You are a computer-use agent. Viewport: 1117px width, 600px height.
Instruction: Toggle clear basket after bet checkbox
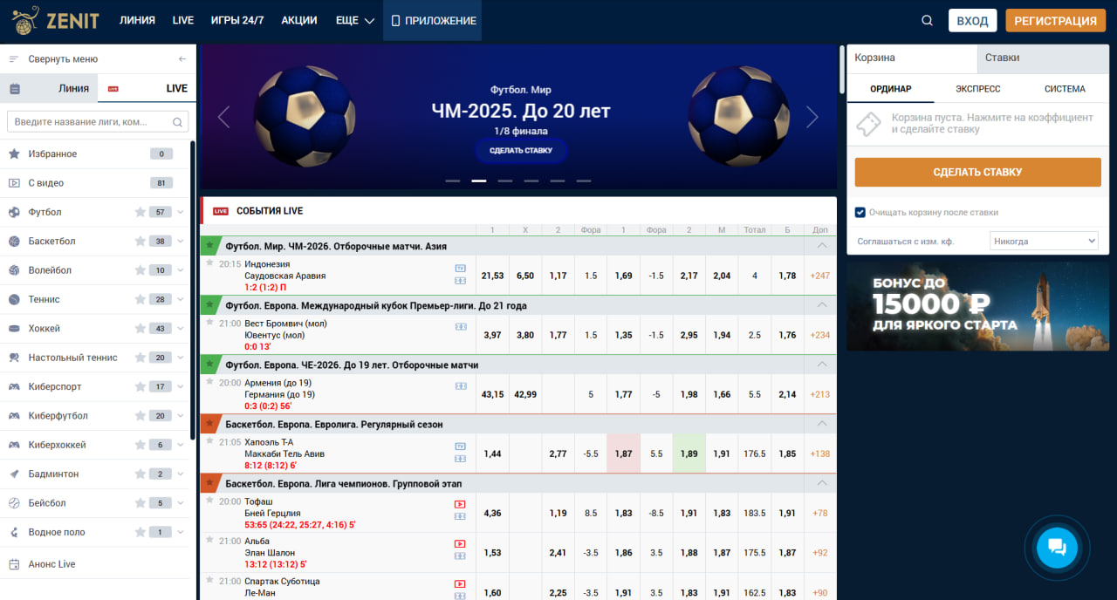(x=860, y=212)
